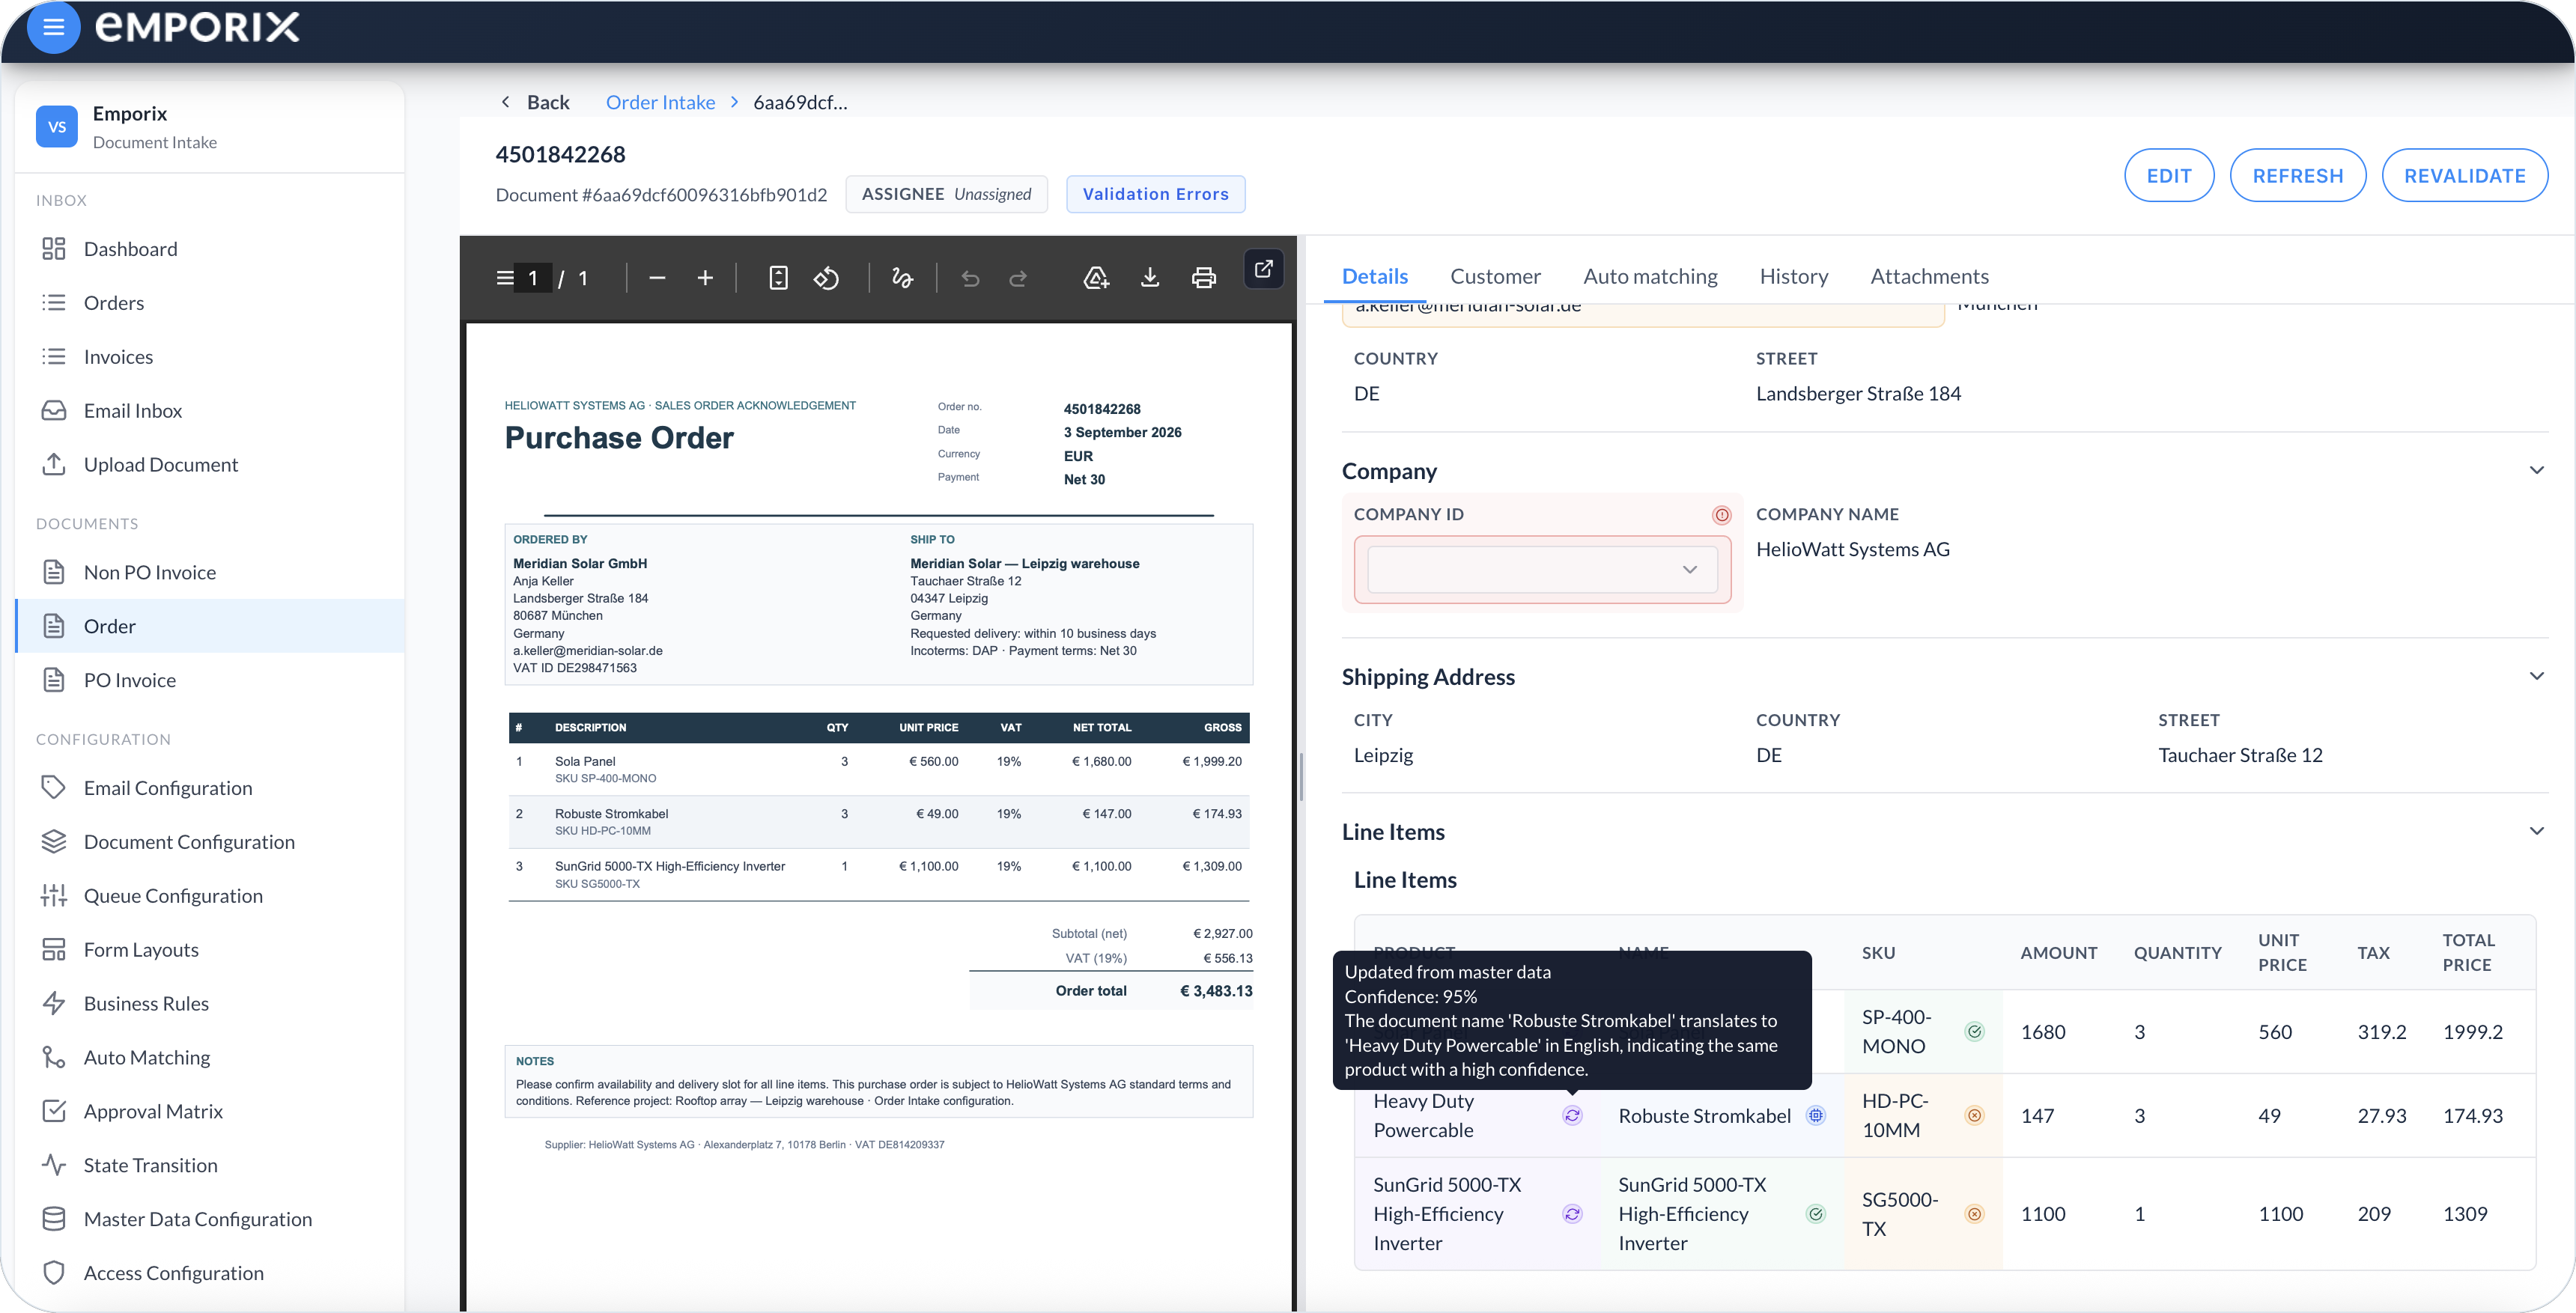The width and height of the screenshot is (2576, 1313).
Task: Click the upload-to-drive icon in PDF toolbar
Action: coord(1097,278)
